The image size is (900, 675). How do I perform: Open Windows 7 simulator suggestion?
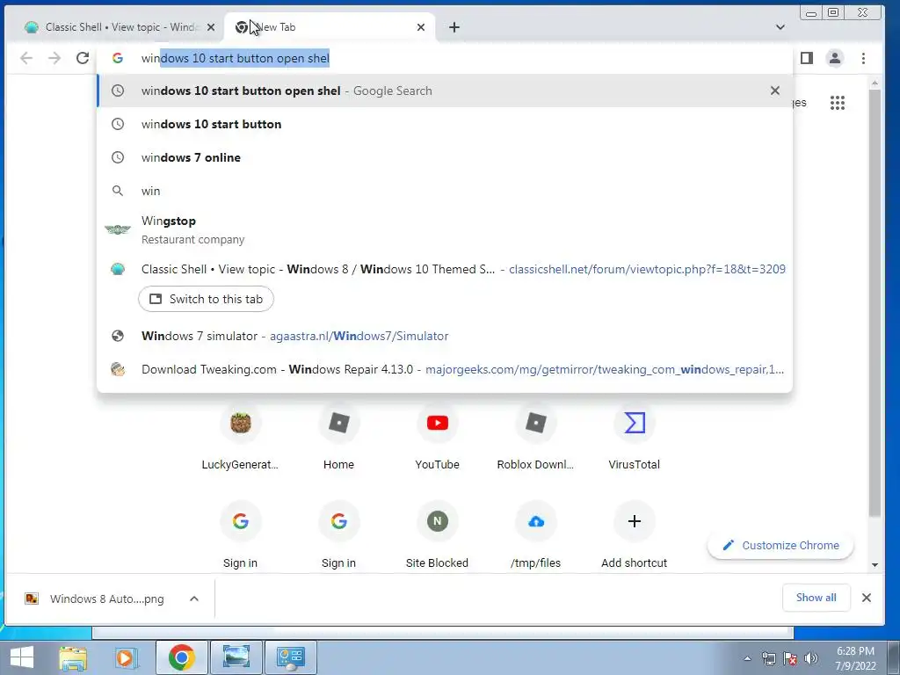tap(445, 336)
